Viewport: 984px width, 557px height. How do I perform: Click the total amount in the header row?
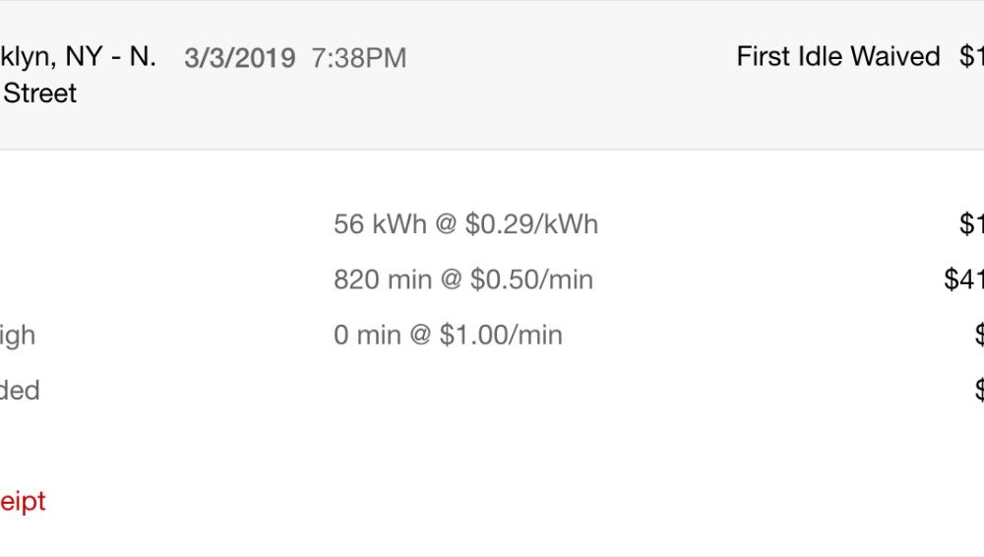pyautogui.click(x=971, y=56)
